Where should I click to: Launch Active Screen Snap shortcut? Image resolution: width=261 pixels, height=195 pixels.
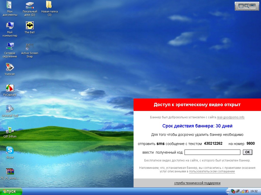[30, 47]
